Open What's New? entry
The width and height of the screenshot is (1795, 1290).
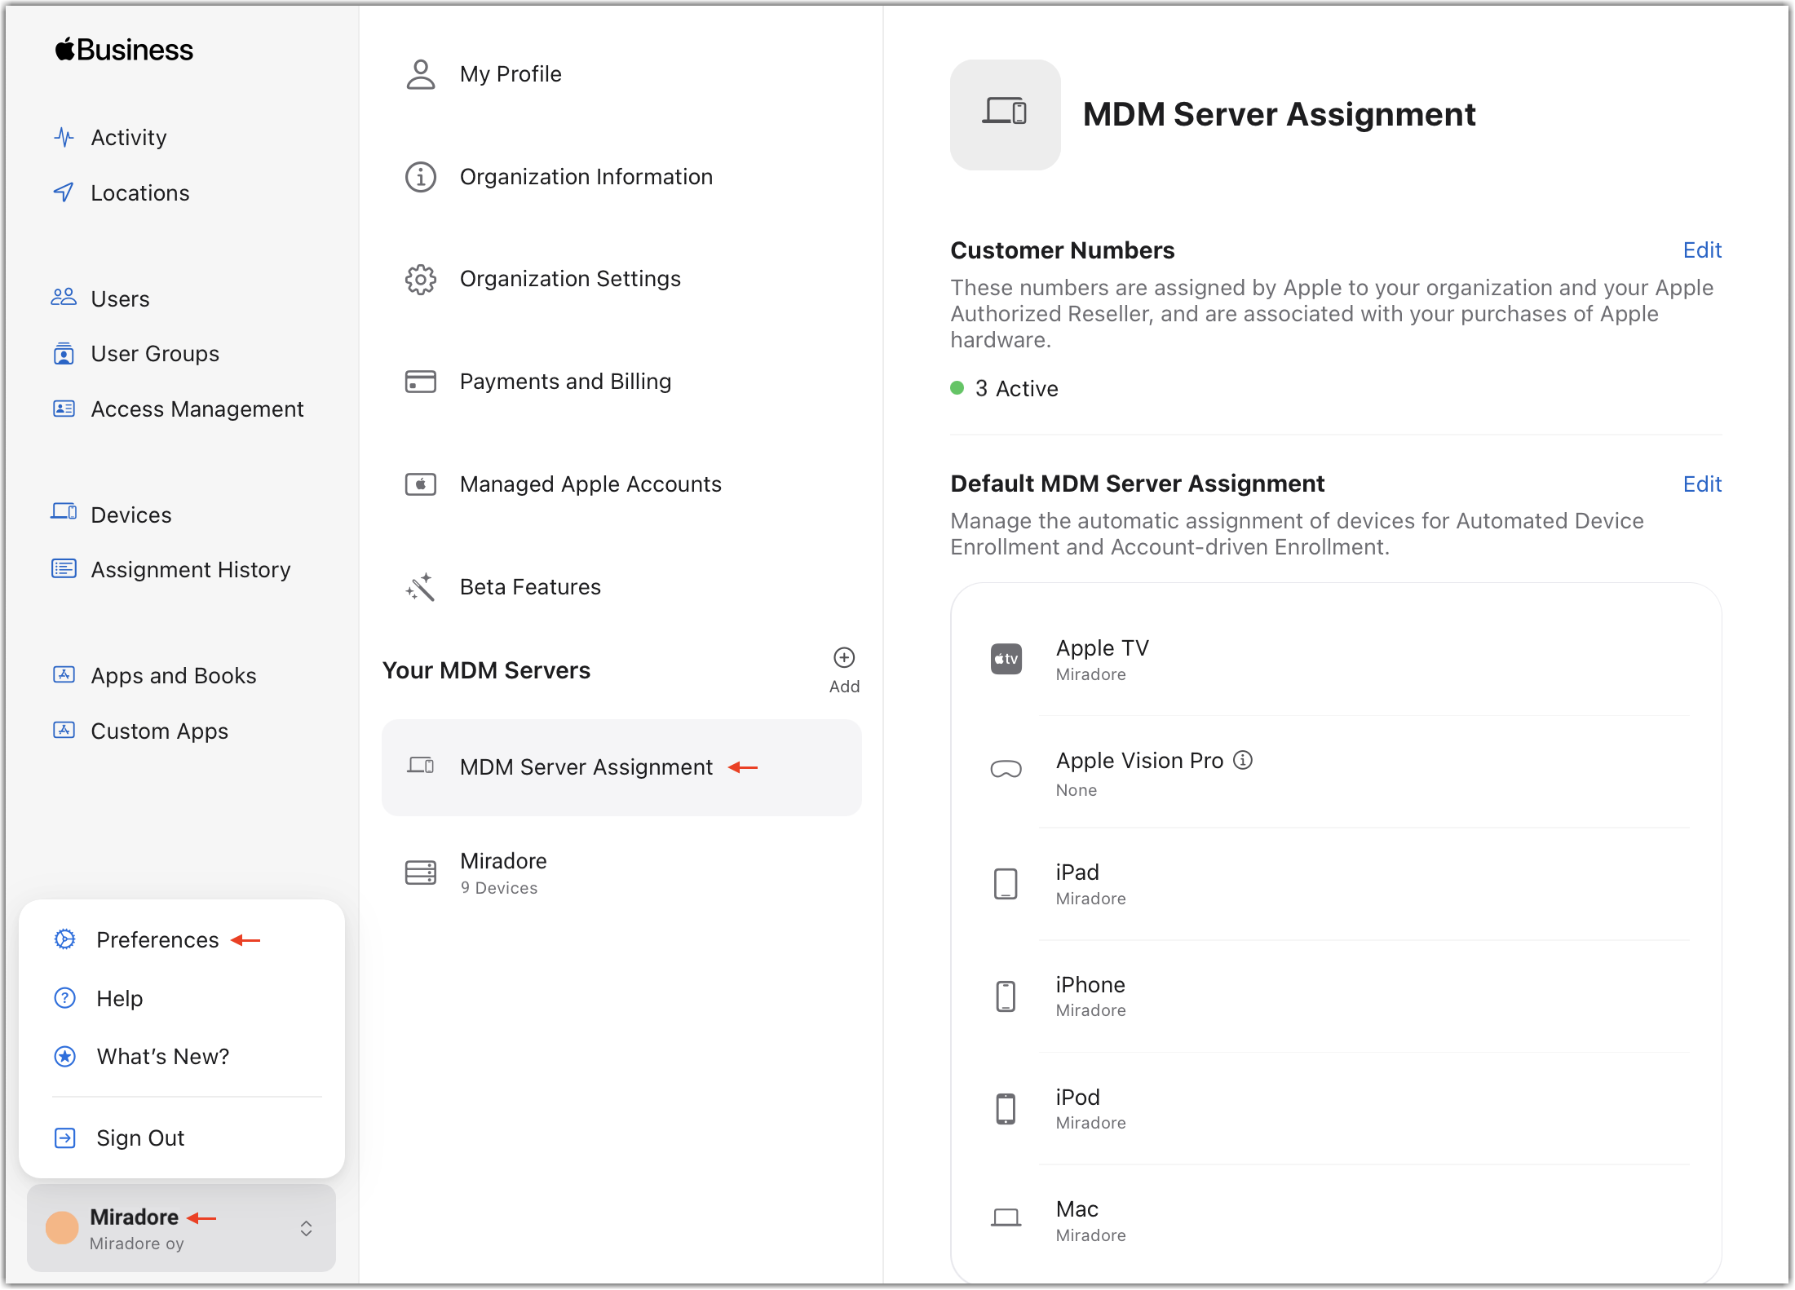163,1057
